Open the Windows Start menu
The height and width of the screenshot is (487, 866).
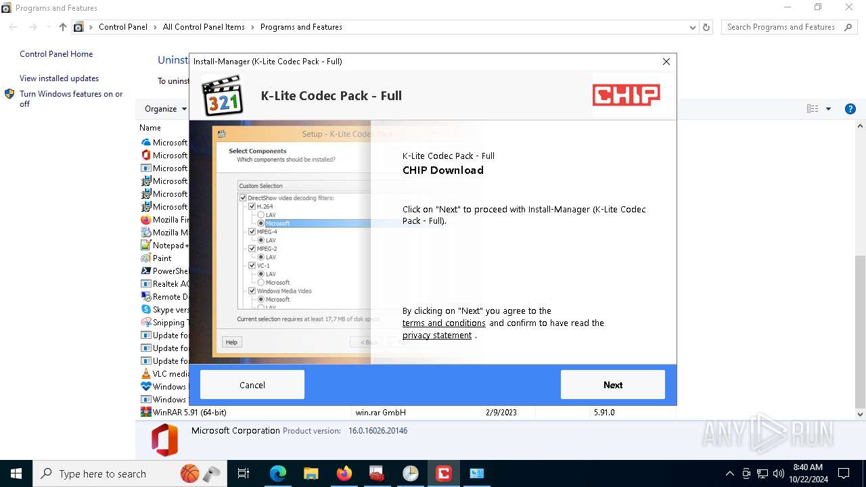click(x=16, y=473)
